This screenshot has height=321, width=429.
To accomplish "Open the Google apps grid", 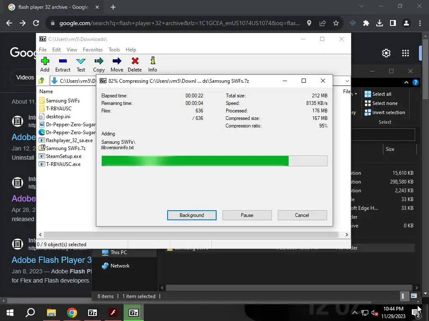I will pos(406,53).
